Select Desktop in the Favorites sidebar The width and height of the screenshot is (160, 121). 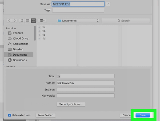(18, 49)
